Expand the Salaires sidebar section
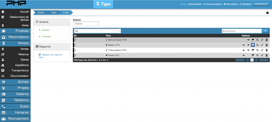Screen dimensions: 272x122 15,94
